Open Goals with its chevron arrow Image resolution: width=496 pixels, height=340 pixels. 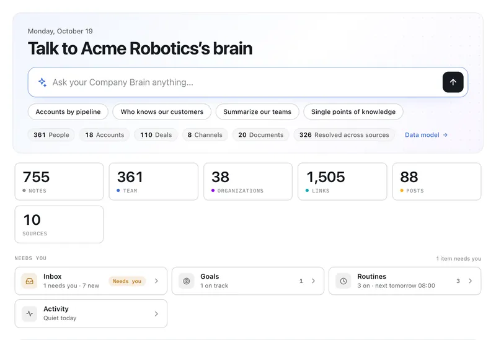[x=313, y=281]
